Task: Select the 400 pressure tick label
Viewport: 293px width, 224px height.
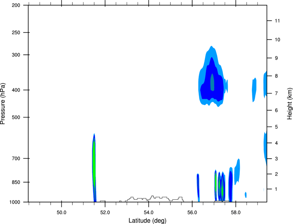Action: click(16, 90)
